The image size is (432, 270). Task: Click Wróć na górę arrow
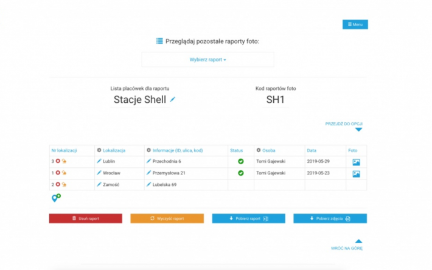pyautogui.click(x=358, y=241)
